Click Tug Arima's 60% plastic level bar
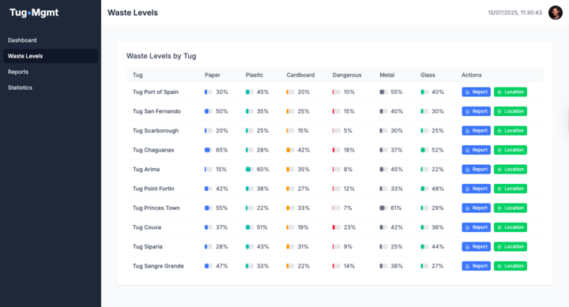The image size is (569, 307). (x=249, y=169)
